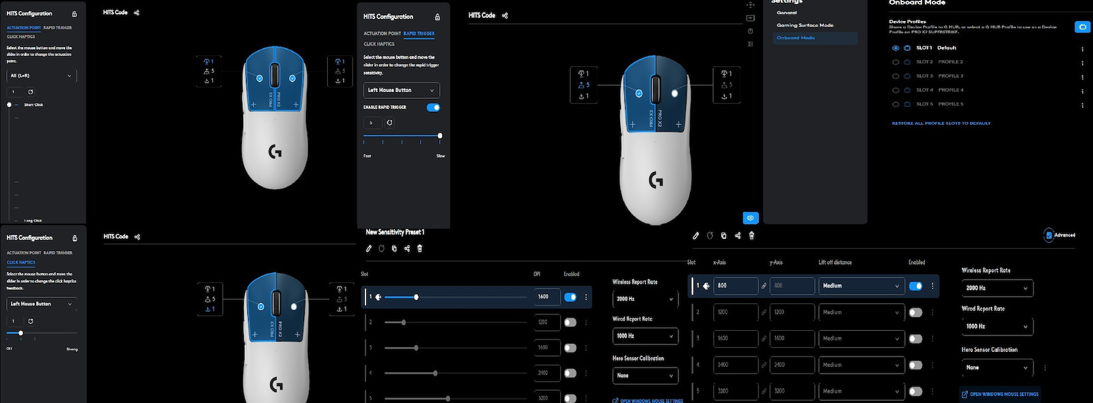Share New Sensitivity Preset 1 using the share icon
The image size is (1093, 403).
pos(406,248)
